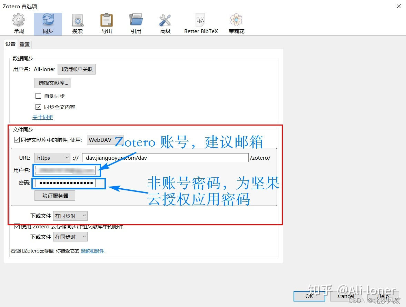Open the 导出 export preferences pane
Screen dimensions: 406x307
pyautogui.click(x=107, y=24)
